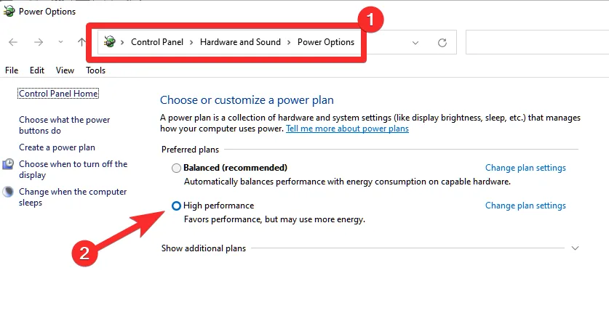Open the File menu

(12, 70)
